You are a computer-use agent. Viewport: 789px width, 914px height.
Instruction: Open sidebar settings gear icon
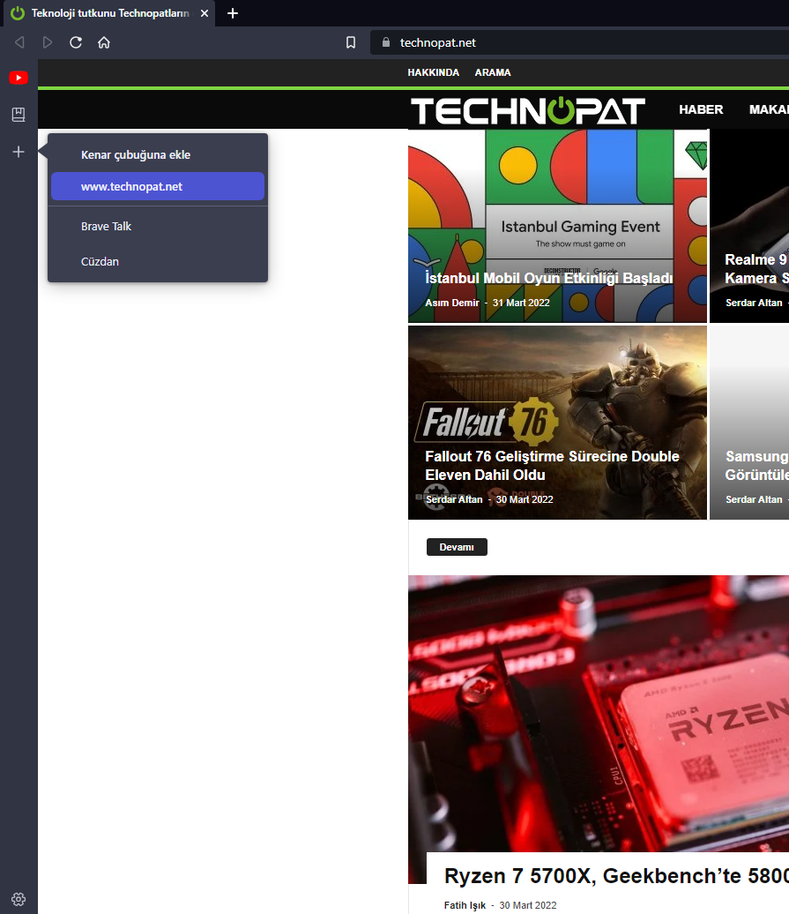18,899
